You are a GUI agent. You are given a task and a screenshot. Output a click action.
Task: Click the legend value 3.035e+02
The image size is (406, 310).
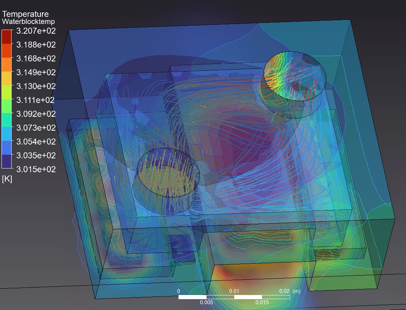36,155
